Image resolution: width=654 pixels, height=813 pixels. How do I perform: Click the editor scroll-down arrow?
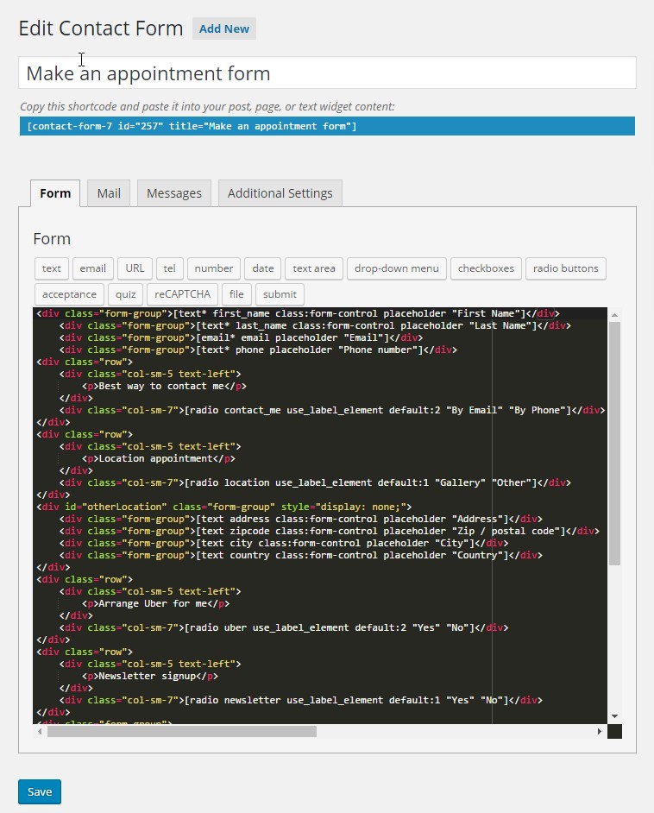[x=614, y=716]
